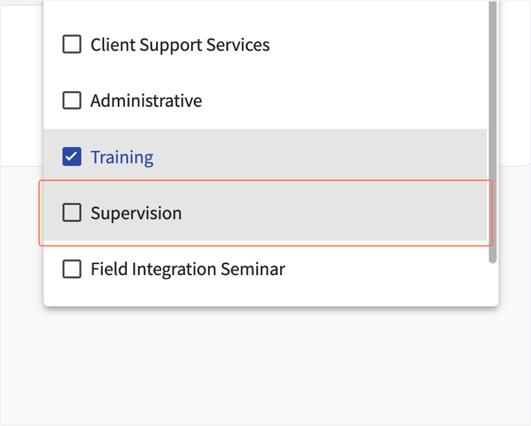
Task: Click blank space in highlighted Supervision row
Action: [x=332, y=213]
